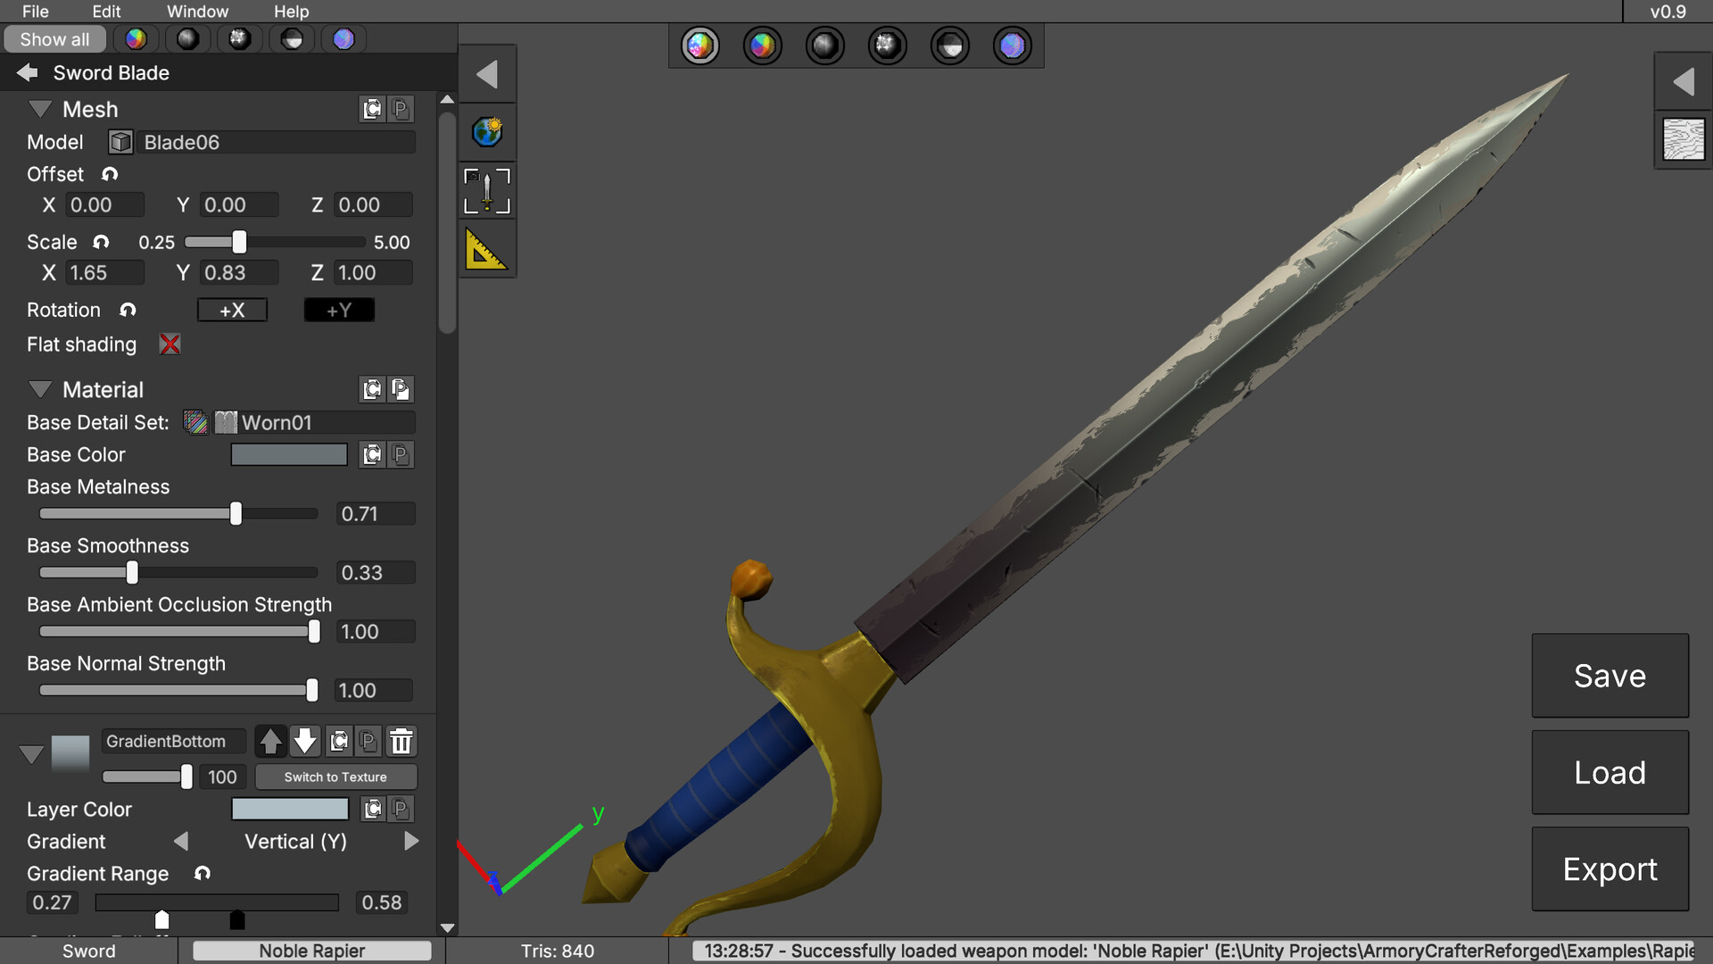Select the frame-sword camera view tool
This screenshot has height=964, width=1713.
tap(487, 190)
